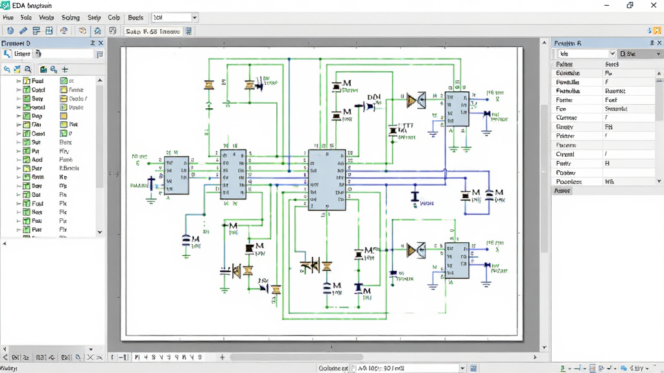Click the plus icon in browser panel toolbar
This screenshot has width=664, height=373.
pyautogui.click(x=65, y=69)
